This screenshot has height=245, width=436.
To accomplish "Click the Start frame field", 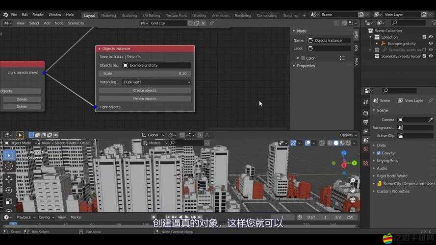I will 317,217.
